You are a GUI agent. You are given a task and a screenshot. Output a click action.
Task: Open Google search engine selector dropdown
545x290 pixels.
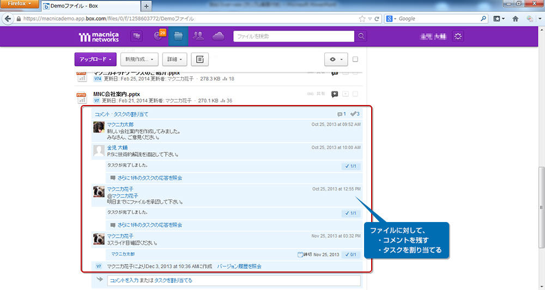[391, 18]
